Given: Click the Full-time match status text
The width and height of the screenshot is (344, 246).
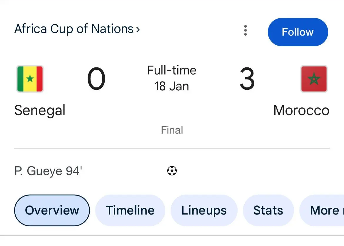Looking at the screenshot, I should click(172, 71).
